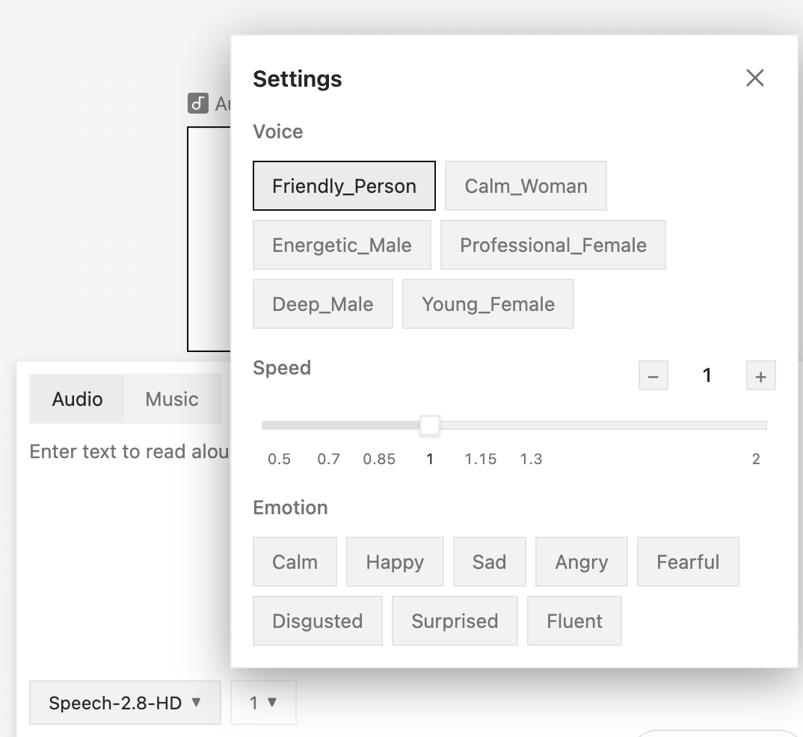The height and width of the screenshot is (737, 803).
Task: Increase speed with the plus button
Action: (761, 376)
